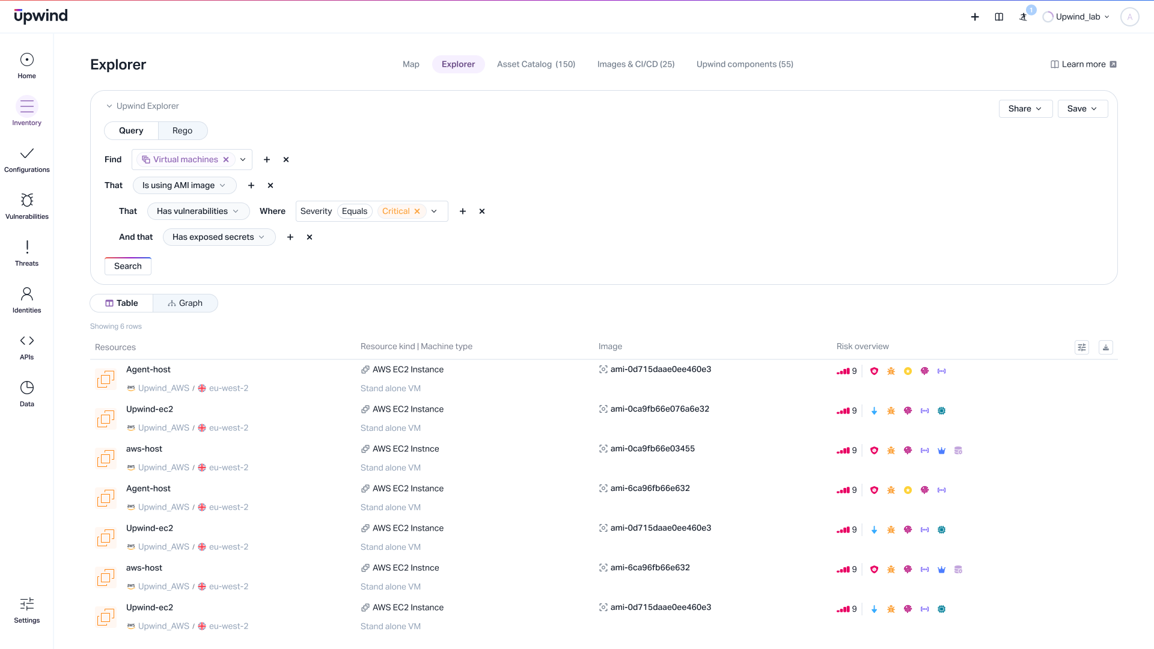Click shield icon in first Agent-host row
This screenshot has width=1154, height=649.
click(875, 371)
